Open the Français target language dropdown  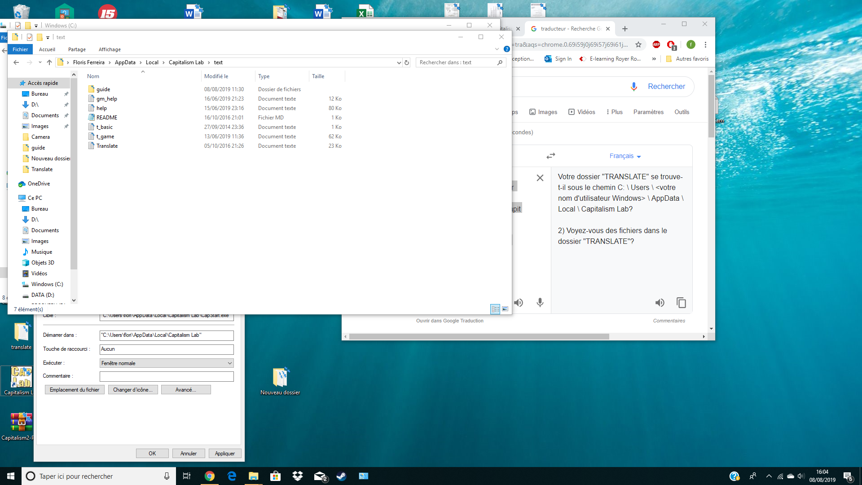[625, 156]
